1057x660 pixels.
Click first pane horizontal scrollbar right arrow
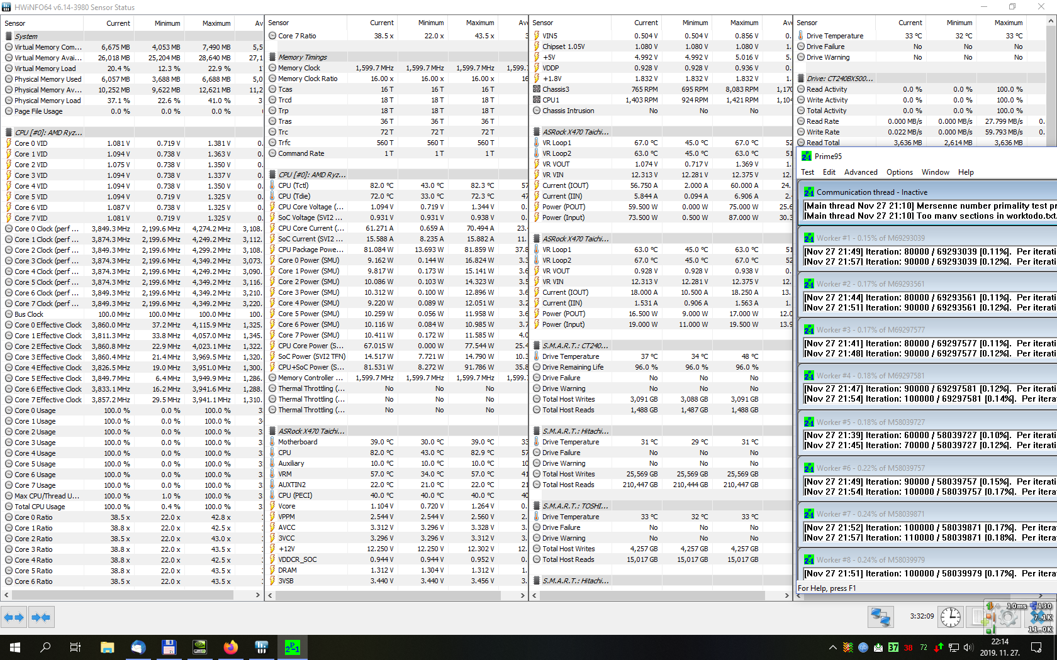pos(257,595)
